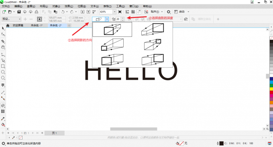Choose the top-right extrusion type thumbnail
Image resolution: width=273 pixels, height=147 pixels.
click(153, 29)
